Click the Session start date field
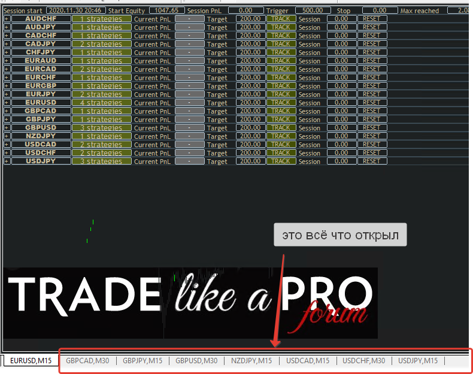 (75, 11)
